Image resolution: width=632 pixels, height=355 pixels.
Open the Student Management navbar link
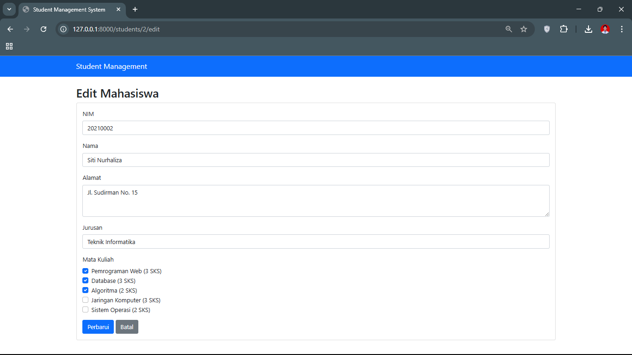tap(112, 67)
